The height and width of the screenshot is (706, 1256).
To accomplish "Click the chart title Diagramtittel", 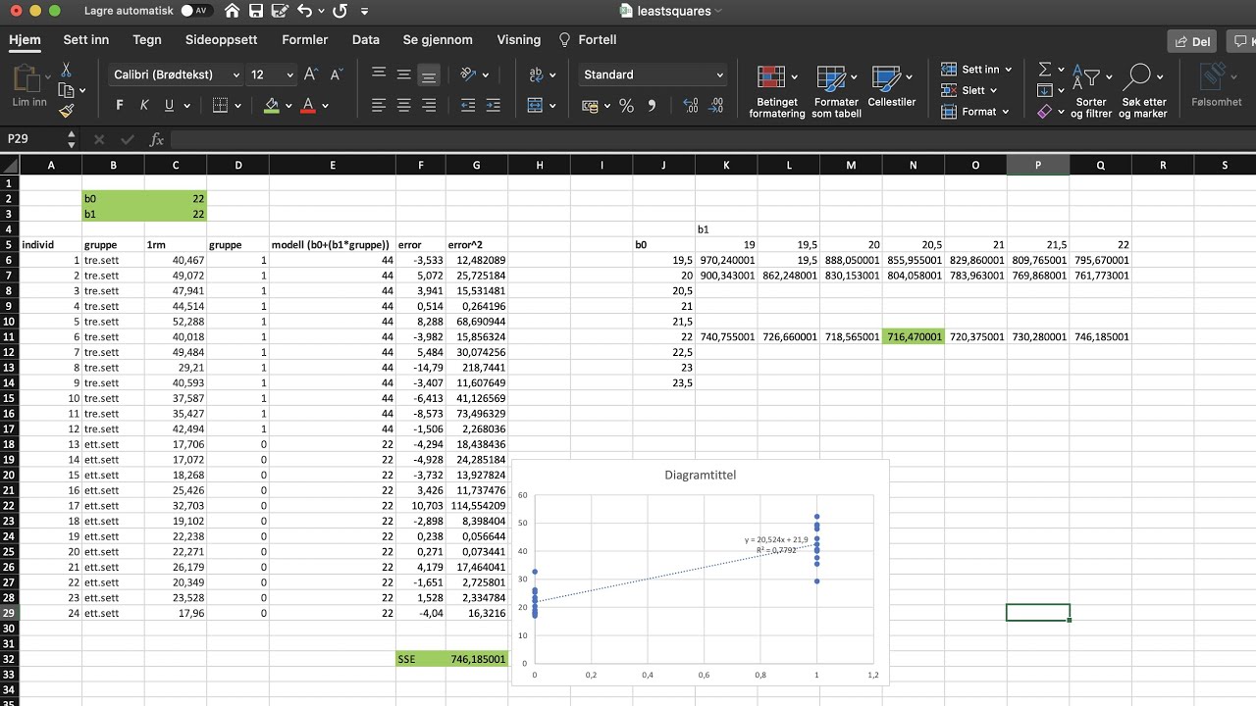I will [x=700, y=475].
